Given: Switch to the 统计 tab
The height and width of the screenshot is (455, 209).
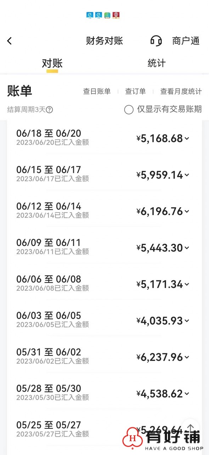Looking at the screenshot, I should (x=157, y=63).
